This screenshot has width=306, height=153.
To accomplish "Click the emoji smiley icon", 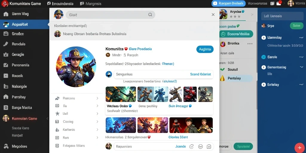I will (200, 146).
